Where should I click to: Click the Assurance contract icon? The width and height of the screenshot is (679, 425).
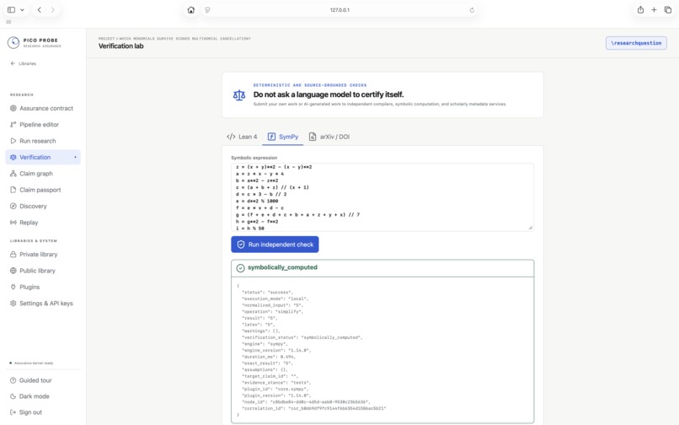coord(13,108)
